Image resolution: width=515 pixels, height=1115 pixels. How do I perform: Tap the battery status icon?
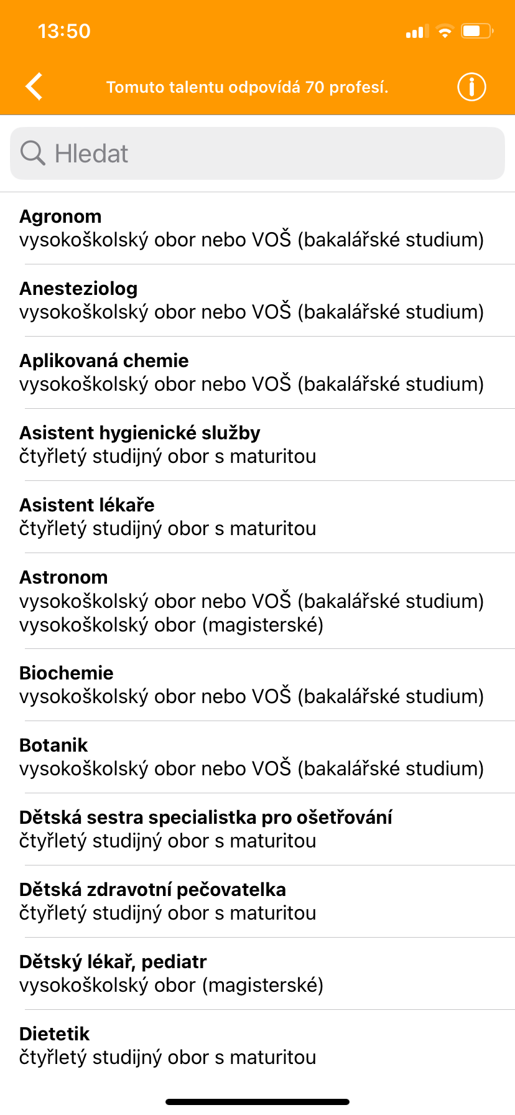click(477, 31)
